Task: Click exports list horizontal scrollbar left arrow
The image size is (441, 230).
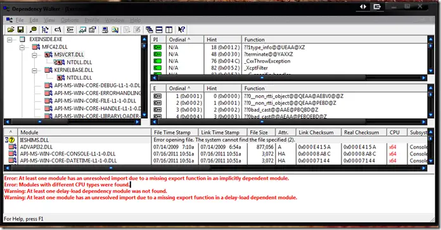Action: point(154,122)
